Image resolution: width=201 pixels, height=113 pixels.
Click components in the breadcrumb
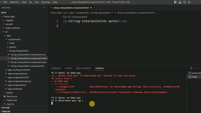(x=82, y=13)
